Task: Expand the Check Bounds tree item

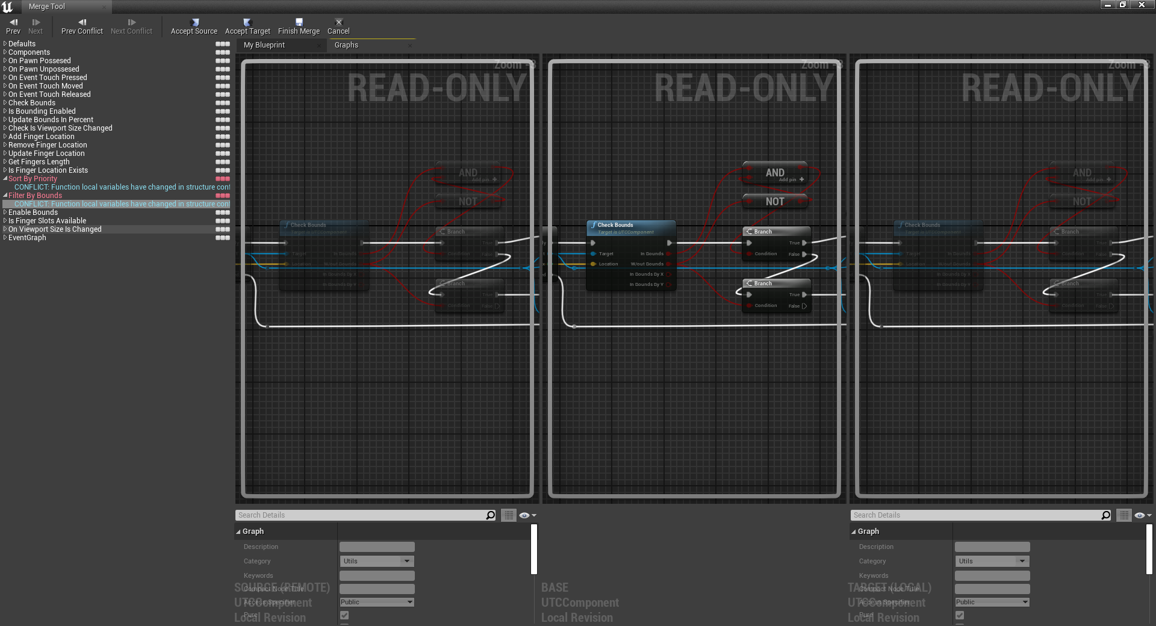Action: tap(5, 103)
